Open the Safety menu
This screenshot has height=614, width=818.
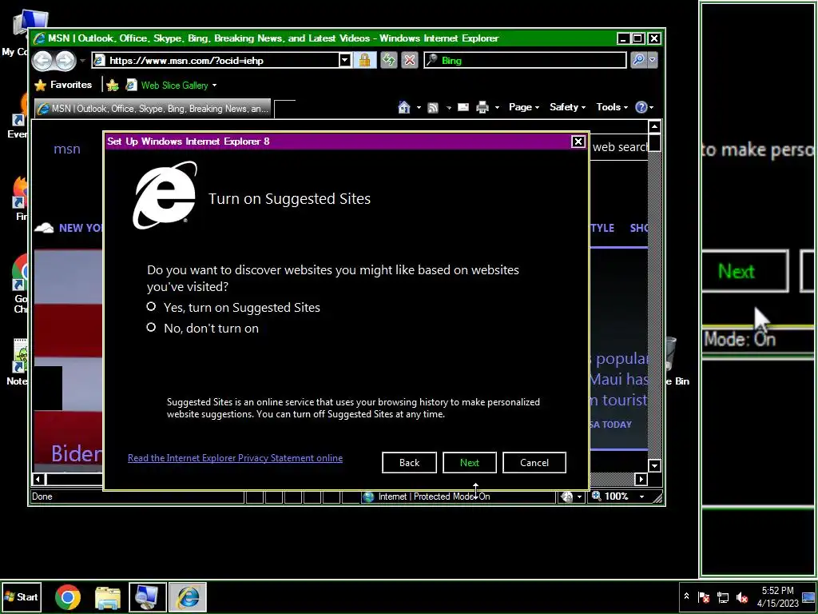[x=567, y=107]
